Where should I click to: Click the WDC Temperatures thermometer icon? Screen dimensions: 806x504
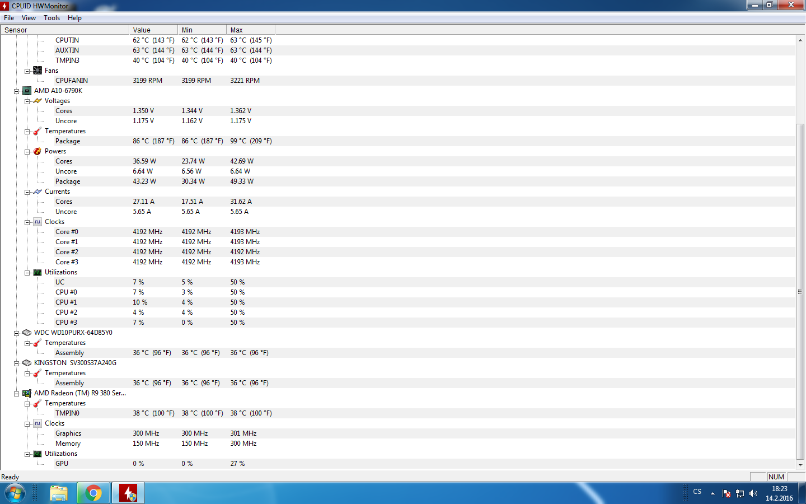[38, 343]
